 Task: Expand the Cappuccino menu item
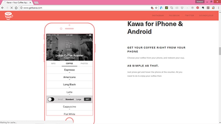[70, 107]
